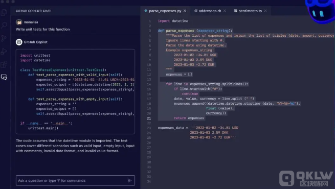Image resolution: width=335 pixels, height=189 pixels.
Task: Select the Copilot Chat icon in the activity bar
Action: (x=4, y=77)
